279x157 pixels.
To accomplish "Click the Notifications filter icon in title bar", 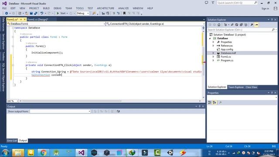I will [213, 3].
